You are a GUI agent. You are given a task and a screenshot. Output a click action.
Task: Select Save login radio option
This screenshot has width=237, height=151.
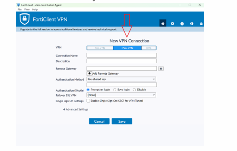(x=115, y=90)
